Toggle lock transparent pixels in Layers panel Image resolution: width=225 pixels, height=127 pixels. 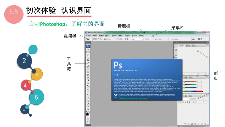click(x=183, y=102)
